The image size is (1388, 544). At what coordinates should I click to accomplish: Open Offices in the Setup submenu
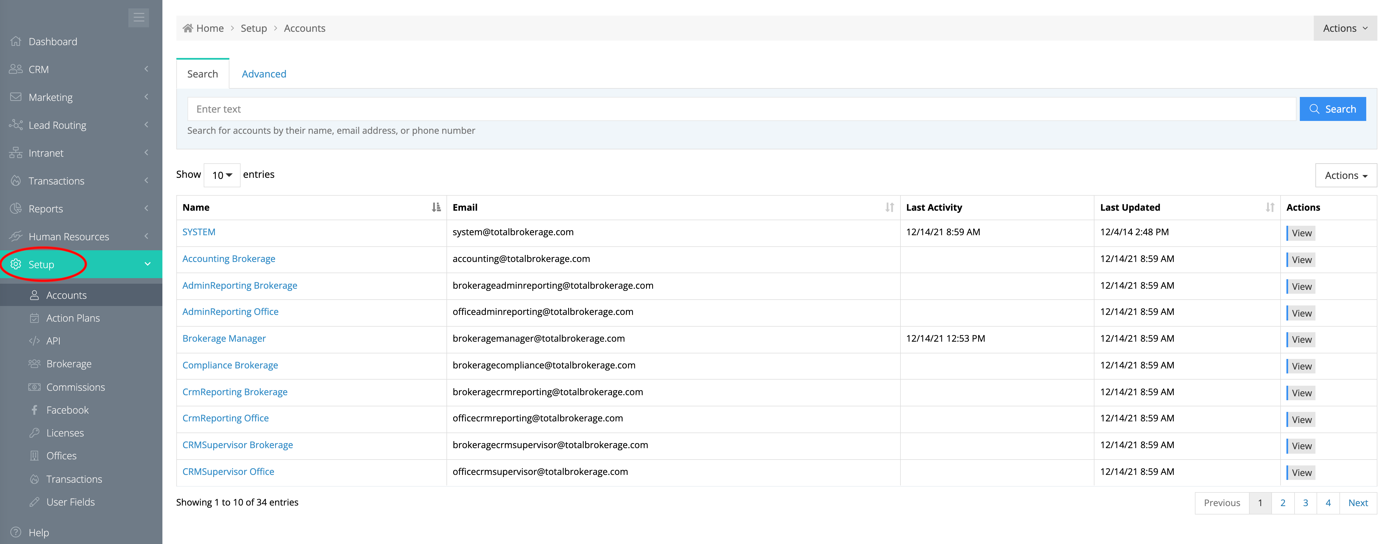click(x=61, y=456)
